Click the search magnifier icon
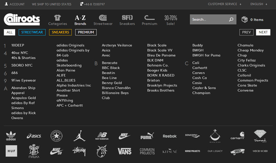Screen dimensions: 276x163 [231, 20]
